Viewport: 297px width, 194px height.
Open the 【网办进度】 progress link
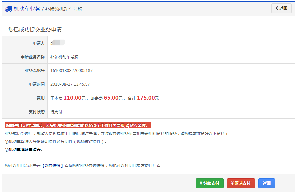click(x=52, y=165)
